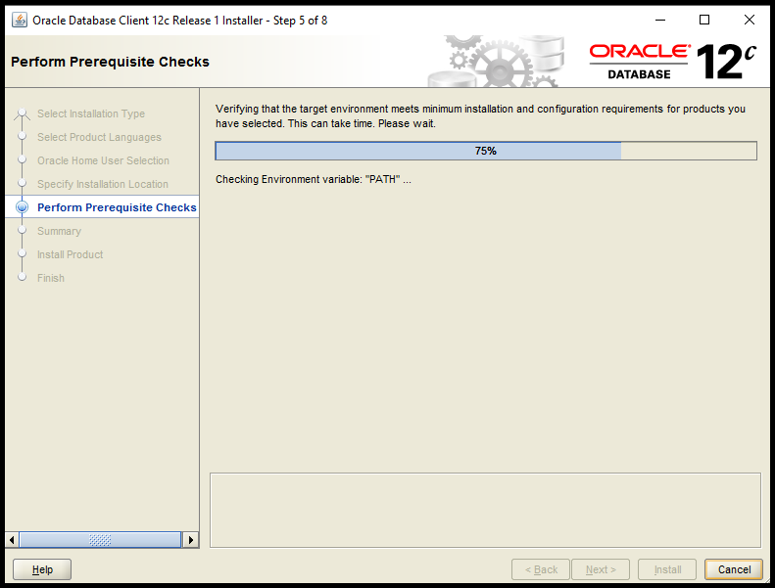Select the Finish step in sidebar
This screenshot has height=588, width=775.
pyautogui.click(x=51, y=278)
